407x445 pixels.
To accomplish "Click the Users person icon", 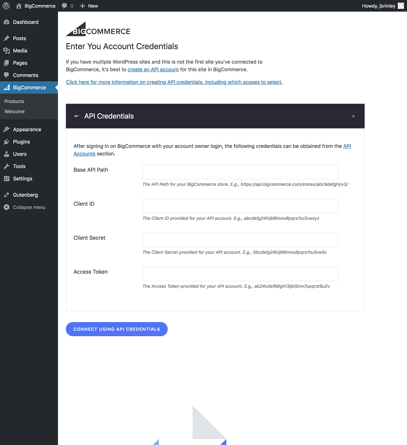I will pos(7,154).
